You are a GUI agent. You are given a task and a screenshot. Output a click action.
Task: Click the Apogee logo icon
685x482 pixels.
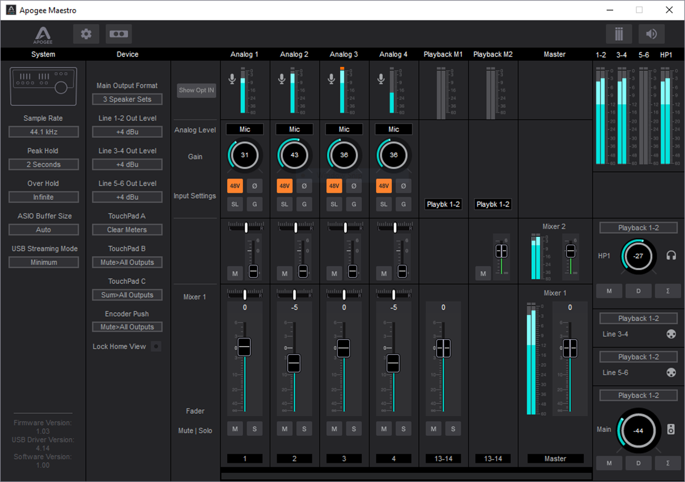tap(43, 34)
